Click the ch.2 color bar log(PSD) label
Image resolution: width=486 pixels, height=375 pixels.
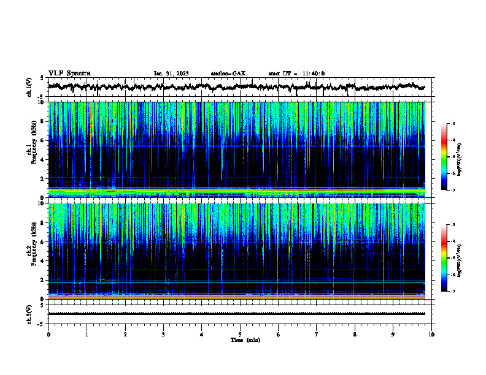(460, 261)
